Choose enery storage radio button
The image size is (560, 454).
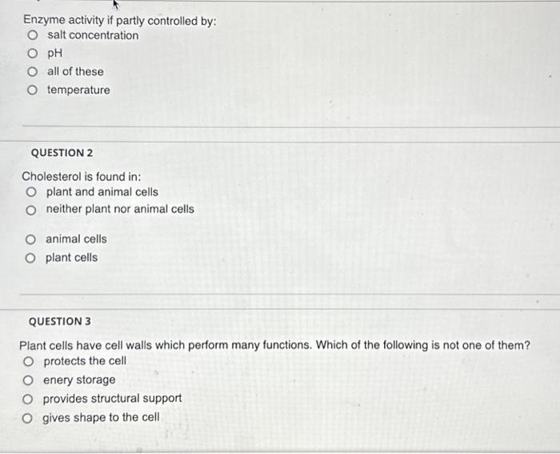(x=28, y=380)
